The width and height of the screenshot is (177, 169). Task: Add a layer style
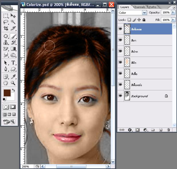pos(130,130)
